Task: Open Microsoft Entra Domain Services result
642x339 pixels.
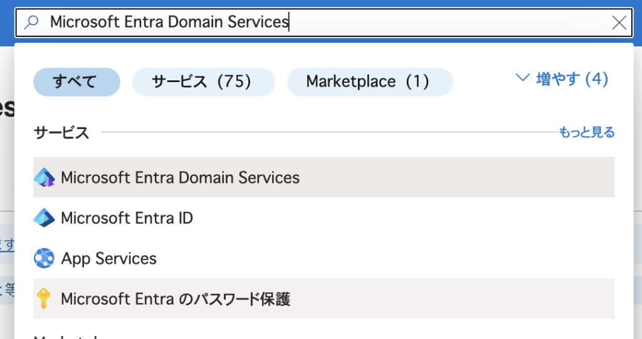Action: 324,177
